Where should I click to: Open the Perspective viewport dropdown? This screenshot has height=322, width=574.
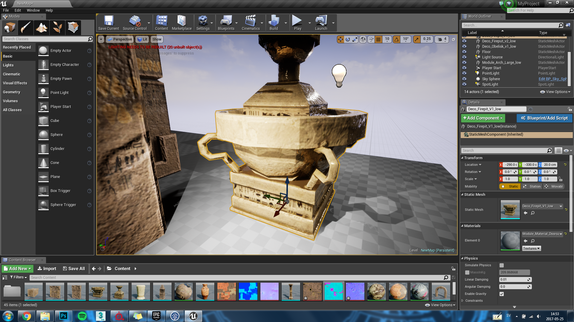[x=120, y=39]
